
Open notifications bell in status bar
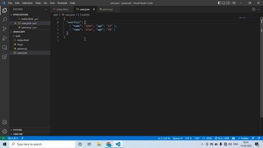[x=259, y=138]
